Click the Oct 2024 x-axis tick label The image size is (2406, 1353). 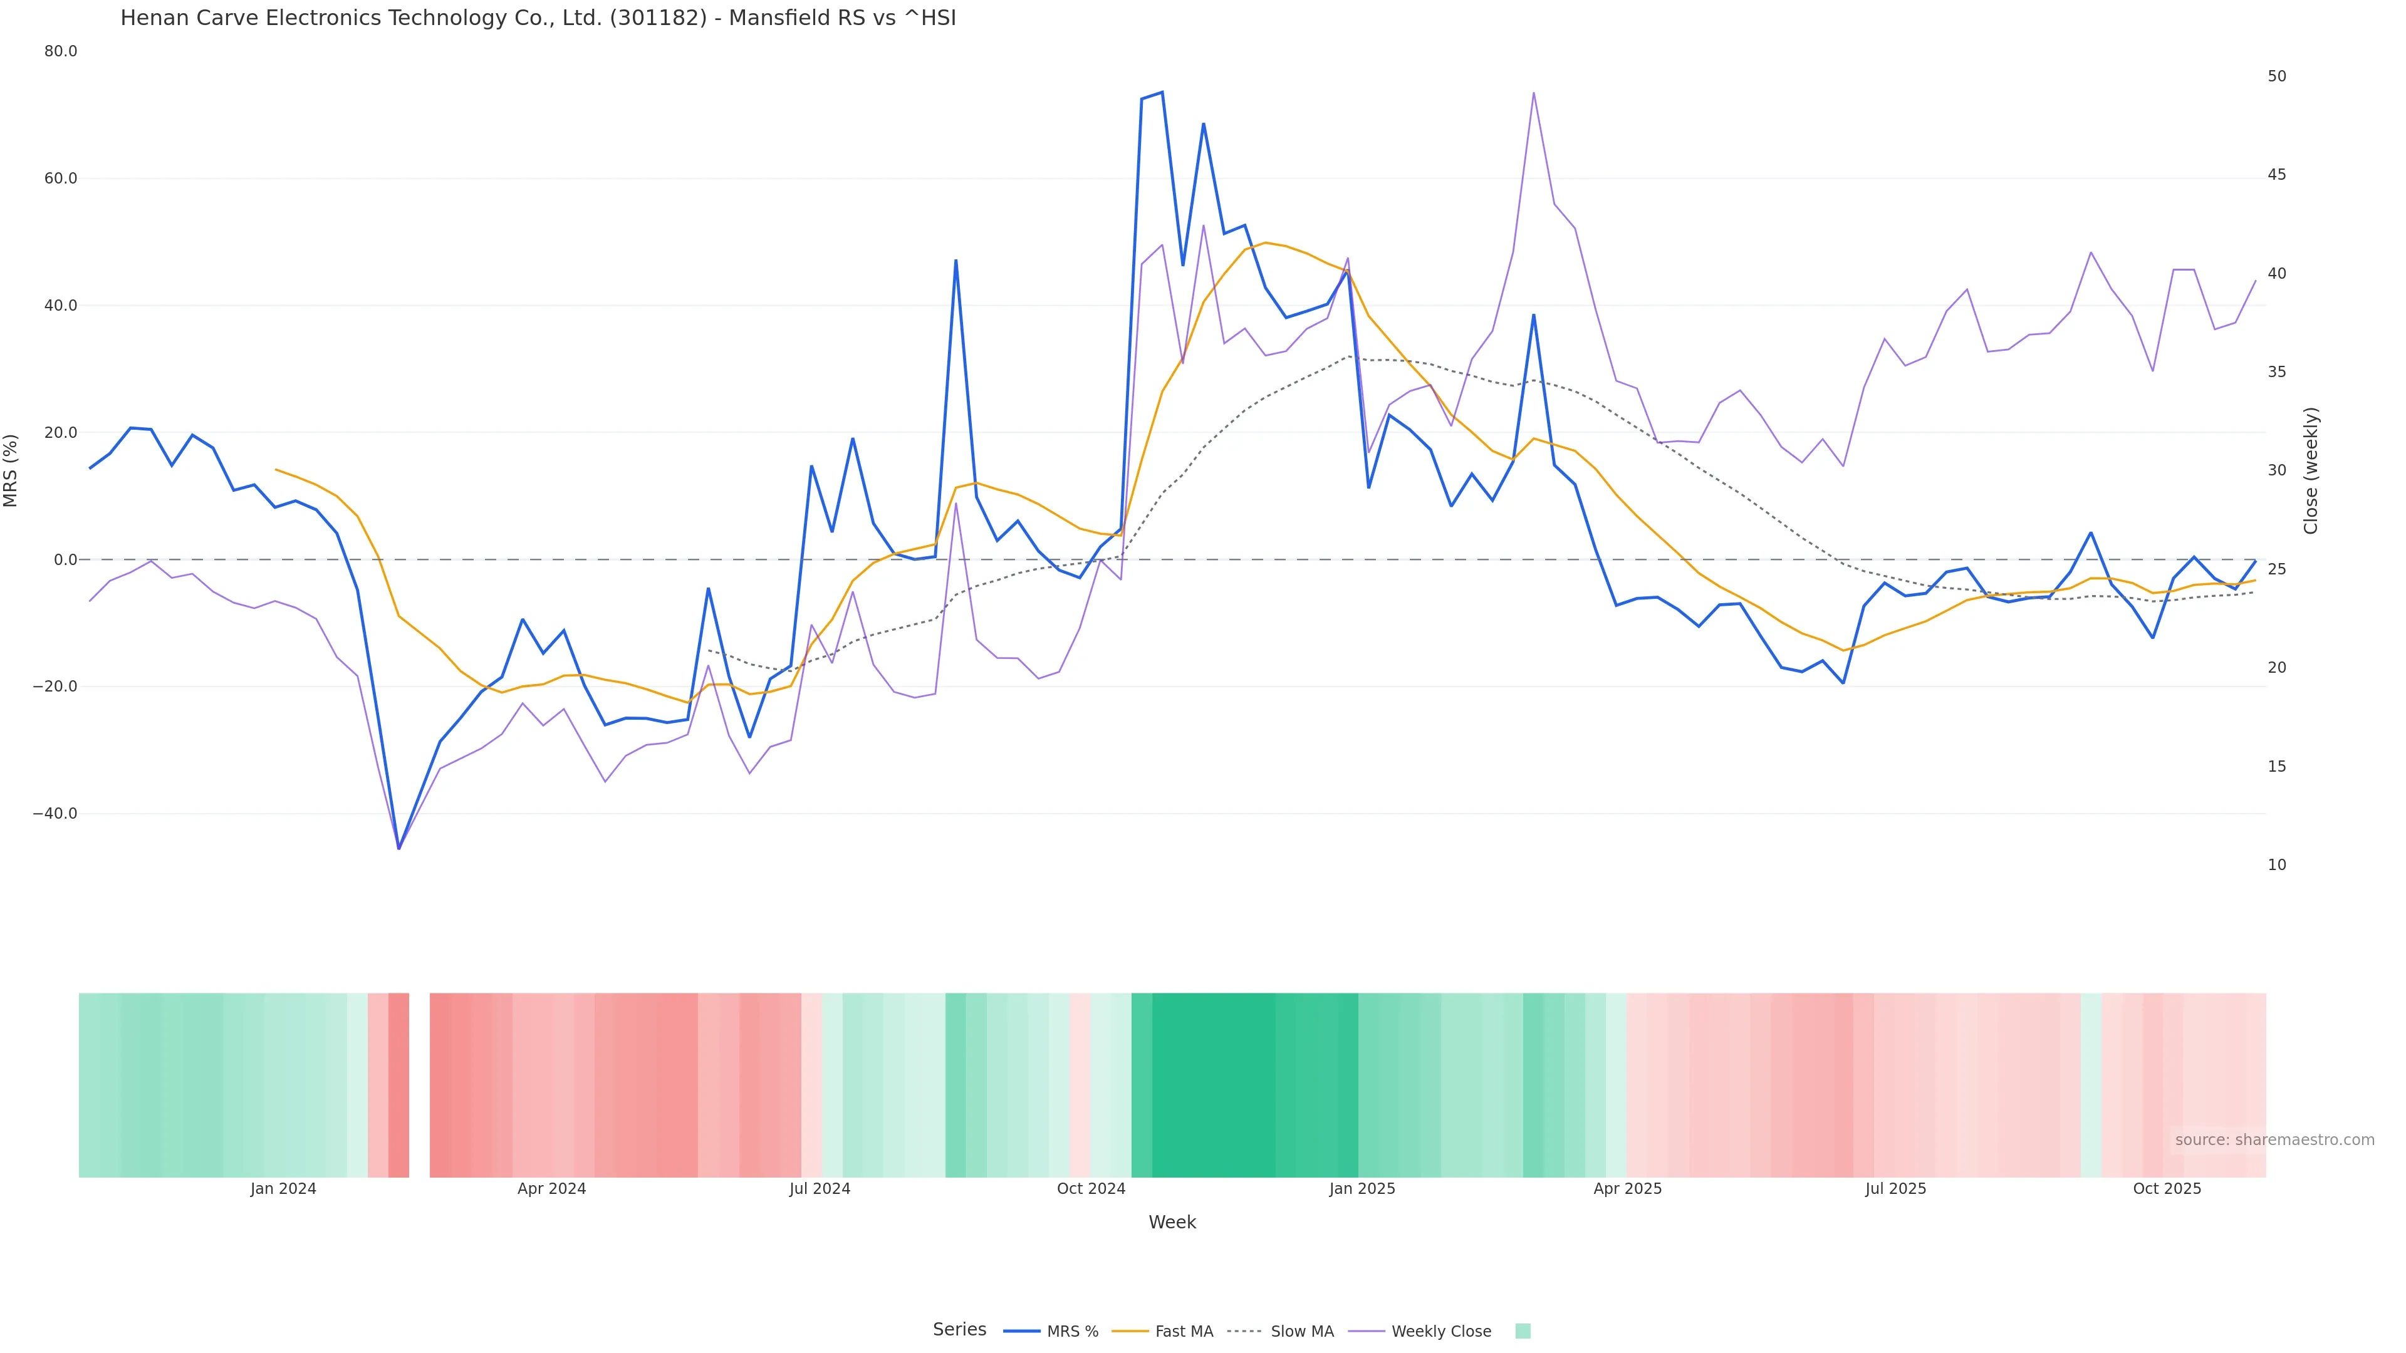click(1091, 1189)
